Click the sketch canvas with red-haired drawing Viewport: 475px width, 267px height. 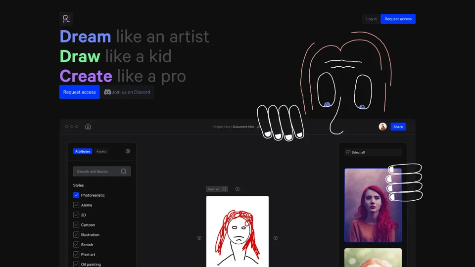click(x=237, y=231)
